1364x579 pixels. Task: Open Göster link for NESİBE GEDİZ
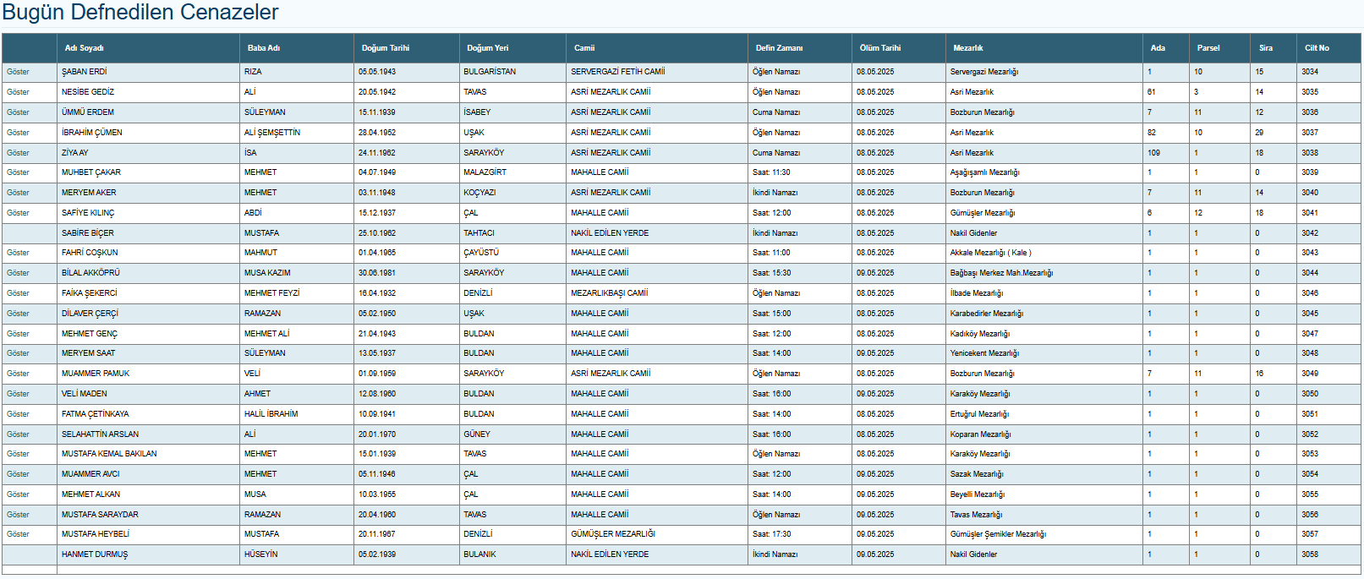coord(18,92)
